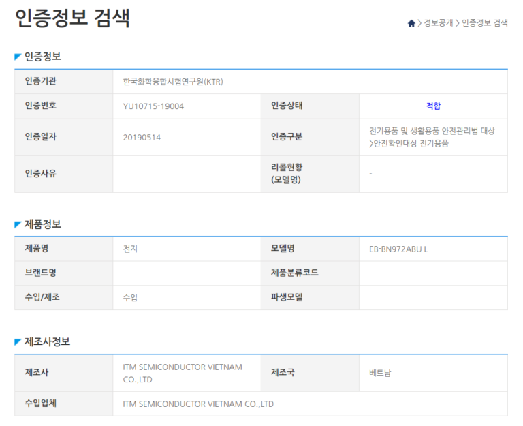Screen dimensions: 523x426
Task: Click the 제조사정보 section heading
Action: (x=47, y=341)
